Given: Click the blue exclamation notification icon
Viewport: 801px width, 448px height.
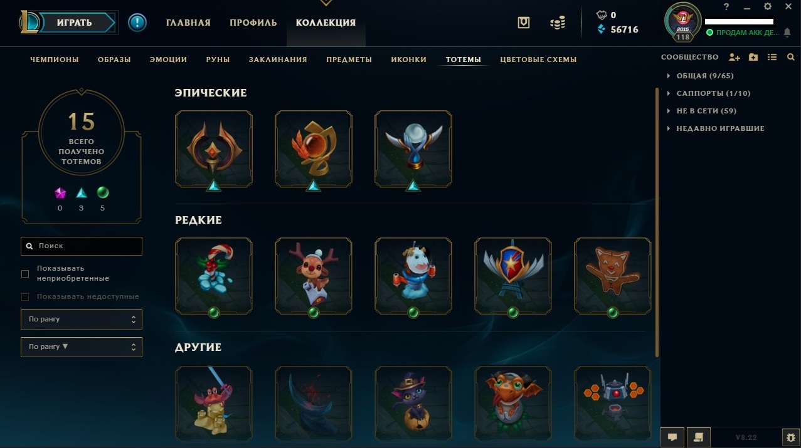Looking at the screenshot, I should pos(137,23).
